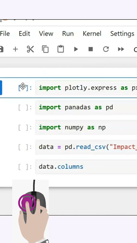
Task: Copy the selected cell icon
Action: point(45,49)
